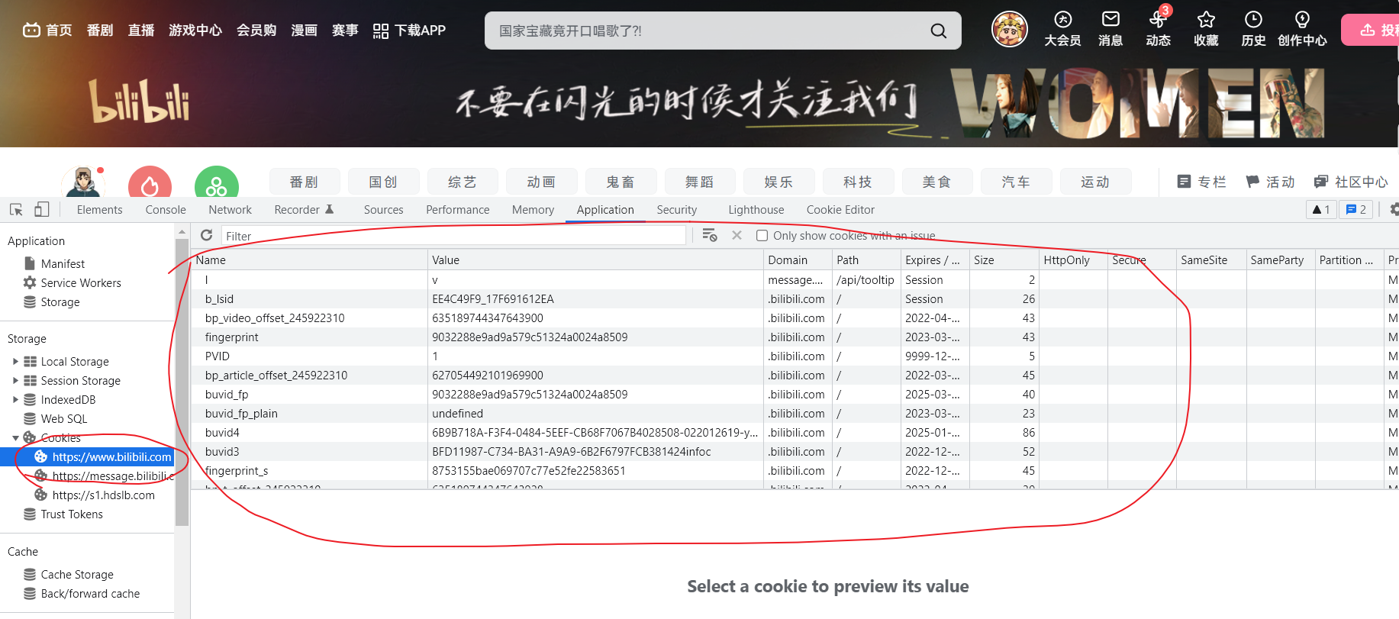Screen dimensions: 1399x619
Task: Open 消息 messages icon
Action: [x=1110, y=30]
